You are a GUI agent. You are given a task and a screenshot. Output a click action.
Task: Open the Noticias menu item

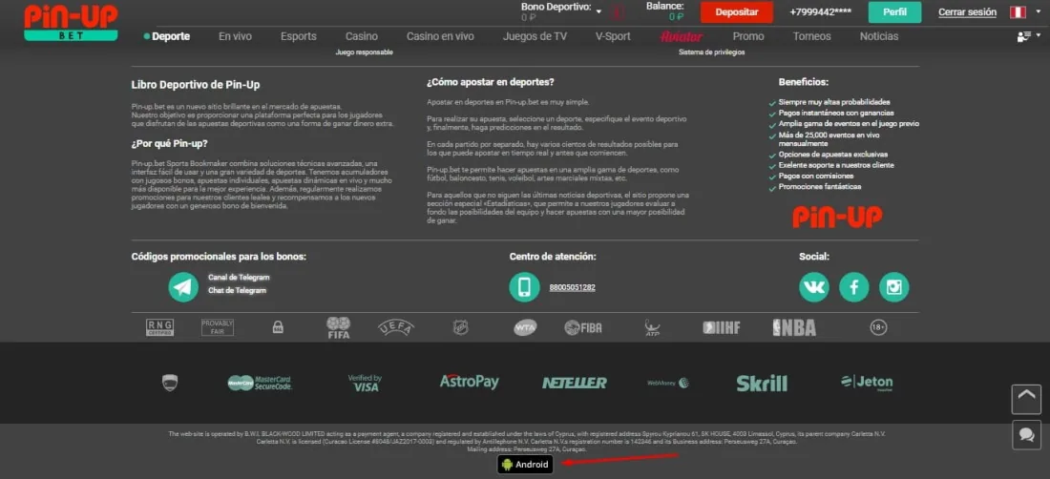click(x=879, y=36)
